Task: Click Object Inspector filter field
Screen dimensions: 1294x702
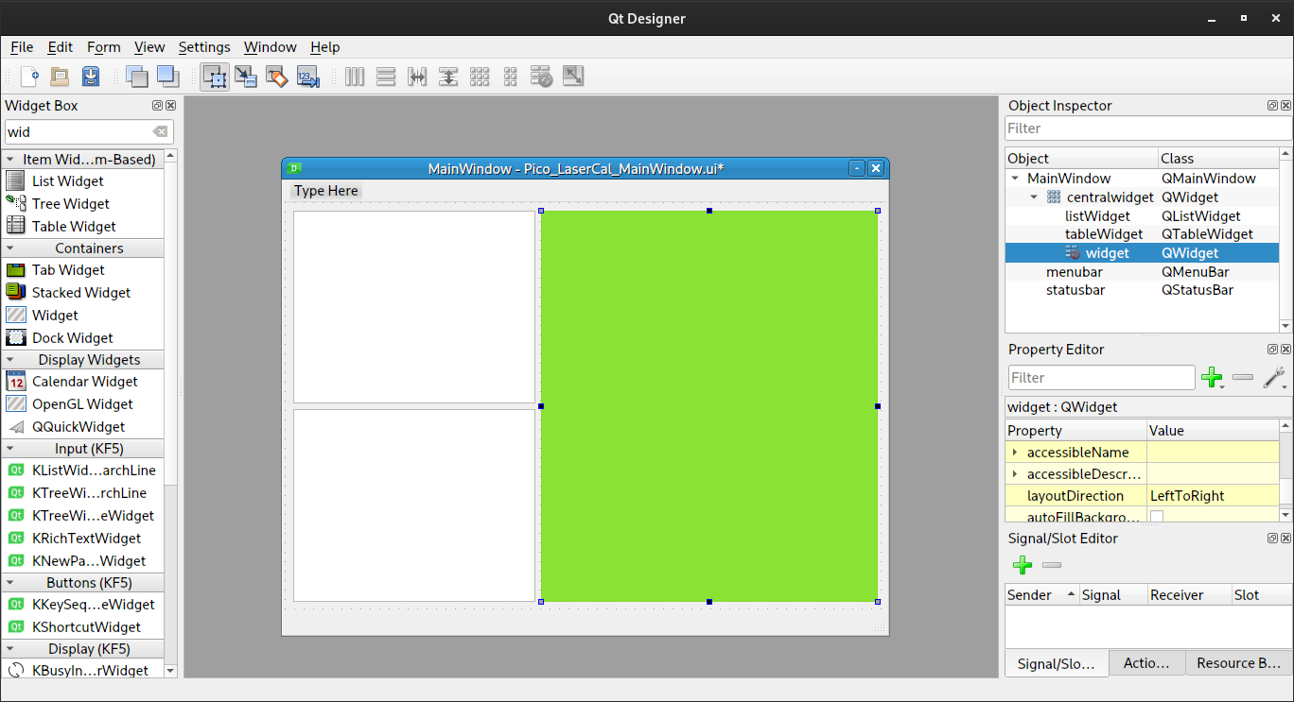Action: click(1147, 128)
